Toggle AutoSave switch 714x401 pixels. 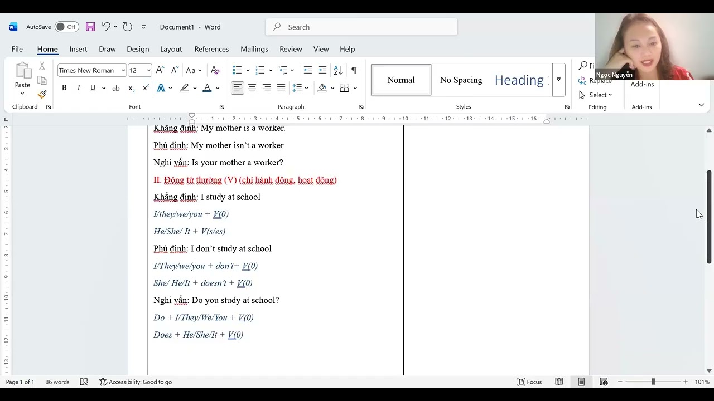[67, 27]
